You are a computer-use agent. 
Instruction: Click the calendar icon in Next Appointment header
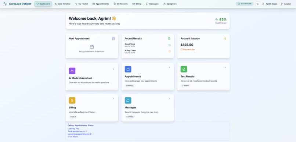[x=113, y=38]
